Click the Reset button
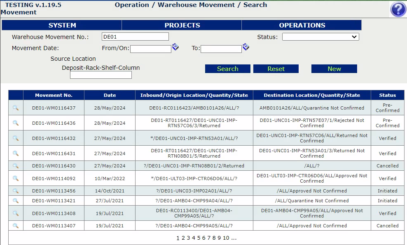The height and width of the screenshot is (245, 407). [x=276, y=69]
